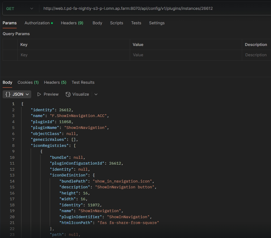
Task: Open the GET method dropdown
Action: 20,8
